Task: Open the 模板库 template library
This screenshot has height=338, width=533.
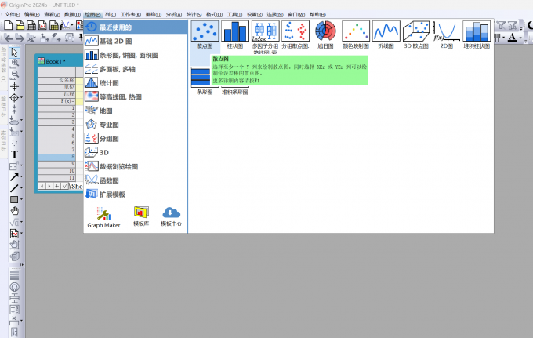Action: (141, 216)
